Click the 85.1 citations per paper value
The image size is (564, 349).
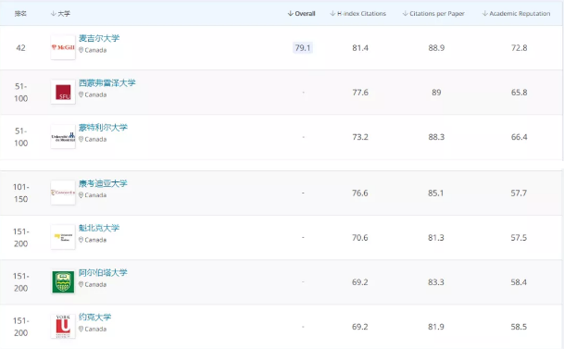click(x=435, y=193)
